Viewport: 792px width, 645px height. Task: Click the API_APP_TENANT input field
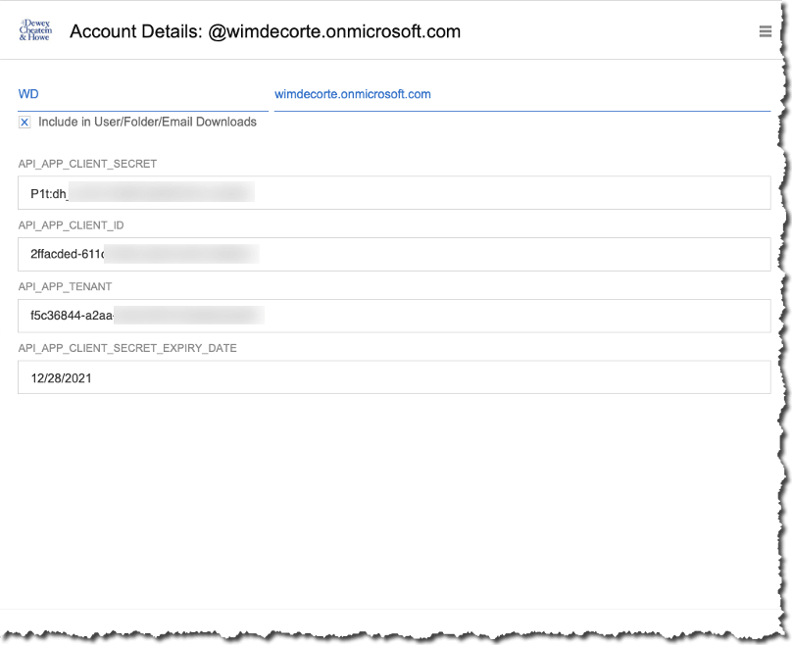pyautogui.click(x=394, y=317)
